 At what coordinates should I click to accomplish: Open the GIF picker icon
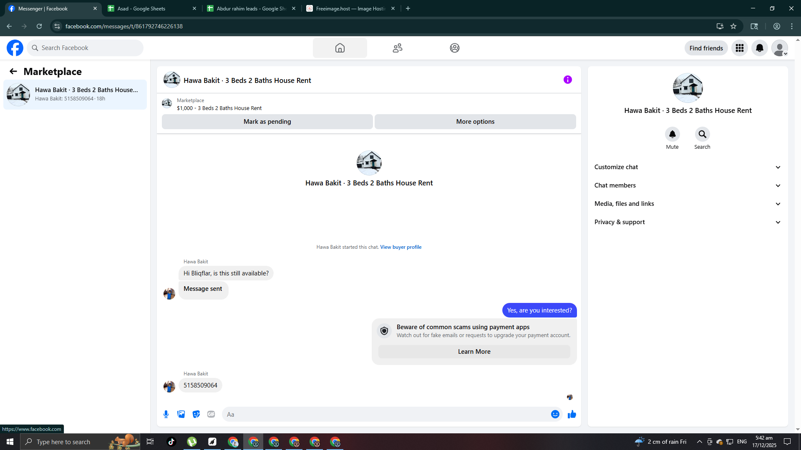(211, 414)
